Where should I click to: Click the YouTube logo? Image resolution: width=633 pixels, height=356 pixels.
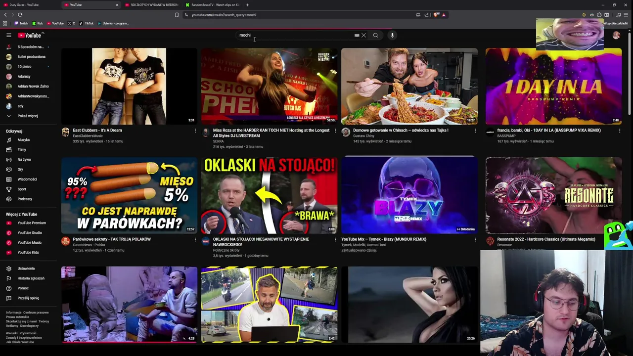pyautogui.click(x=31, y=35)
